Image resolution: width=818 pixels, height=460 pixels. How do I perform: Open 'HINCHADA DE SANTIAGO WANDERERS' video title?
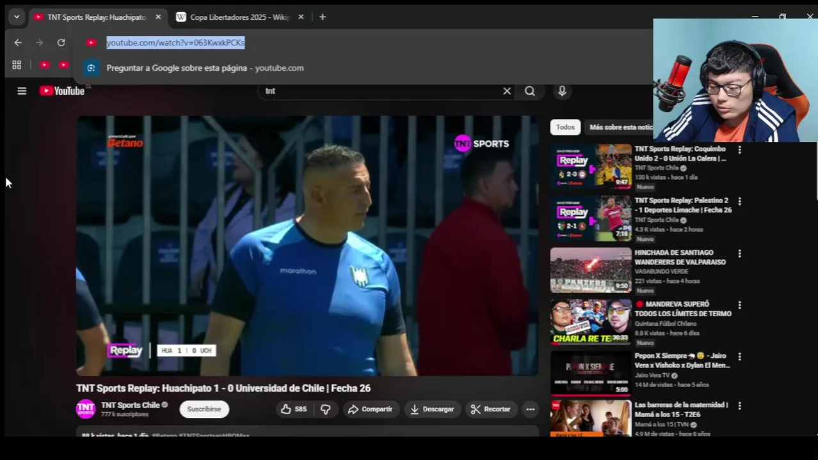[x=680, y=257]
